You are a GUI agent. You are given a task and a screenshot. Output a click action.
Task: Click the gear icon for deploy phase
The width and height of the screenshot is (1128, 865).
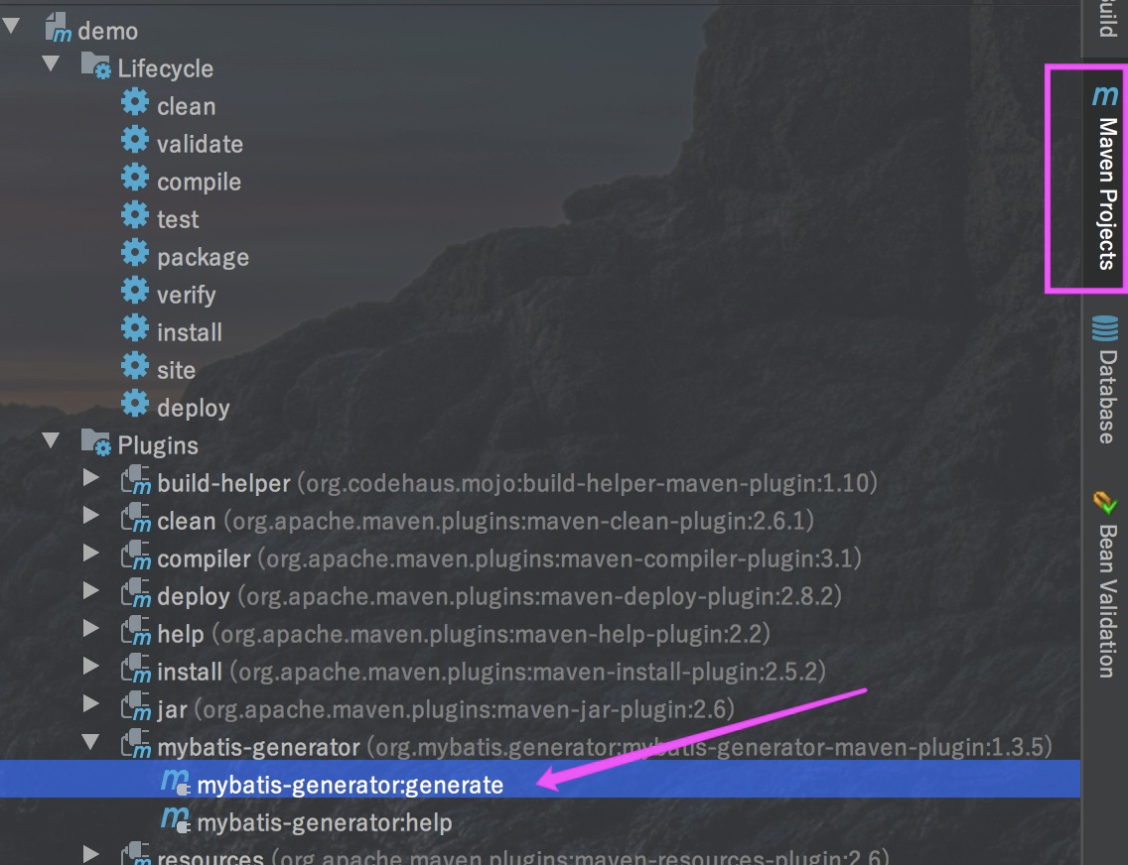135,404
